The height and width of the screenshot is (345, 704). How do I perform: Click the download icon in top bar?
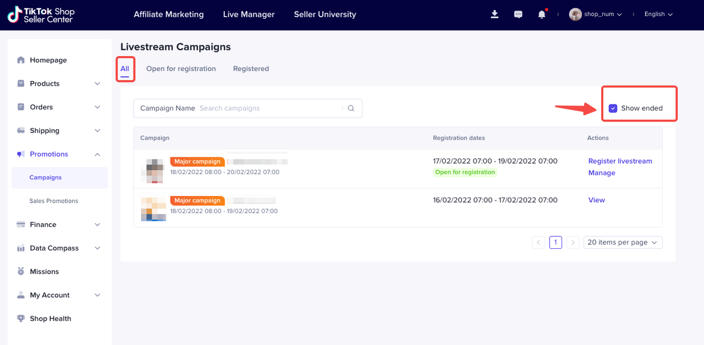click(x=494, y=14)
